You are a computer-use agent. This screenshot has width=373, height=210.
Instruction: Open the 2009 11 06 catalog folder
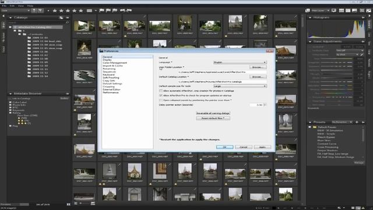[x=40, y=52]
